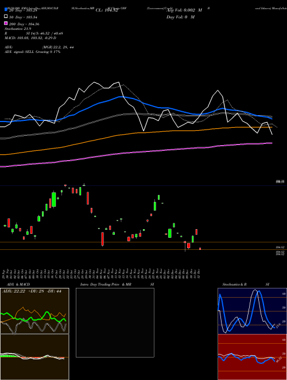Click the 'ADX: 22.22 +DY: 28 -DY: 44' header
The width and height of the screenshot is (287, 380).
(32, 291)
